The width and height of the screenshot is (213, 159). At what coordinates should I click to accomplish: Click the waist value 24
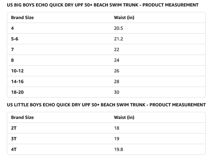[x=117, y=60]
